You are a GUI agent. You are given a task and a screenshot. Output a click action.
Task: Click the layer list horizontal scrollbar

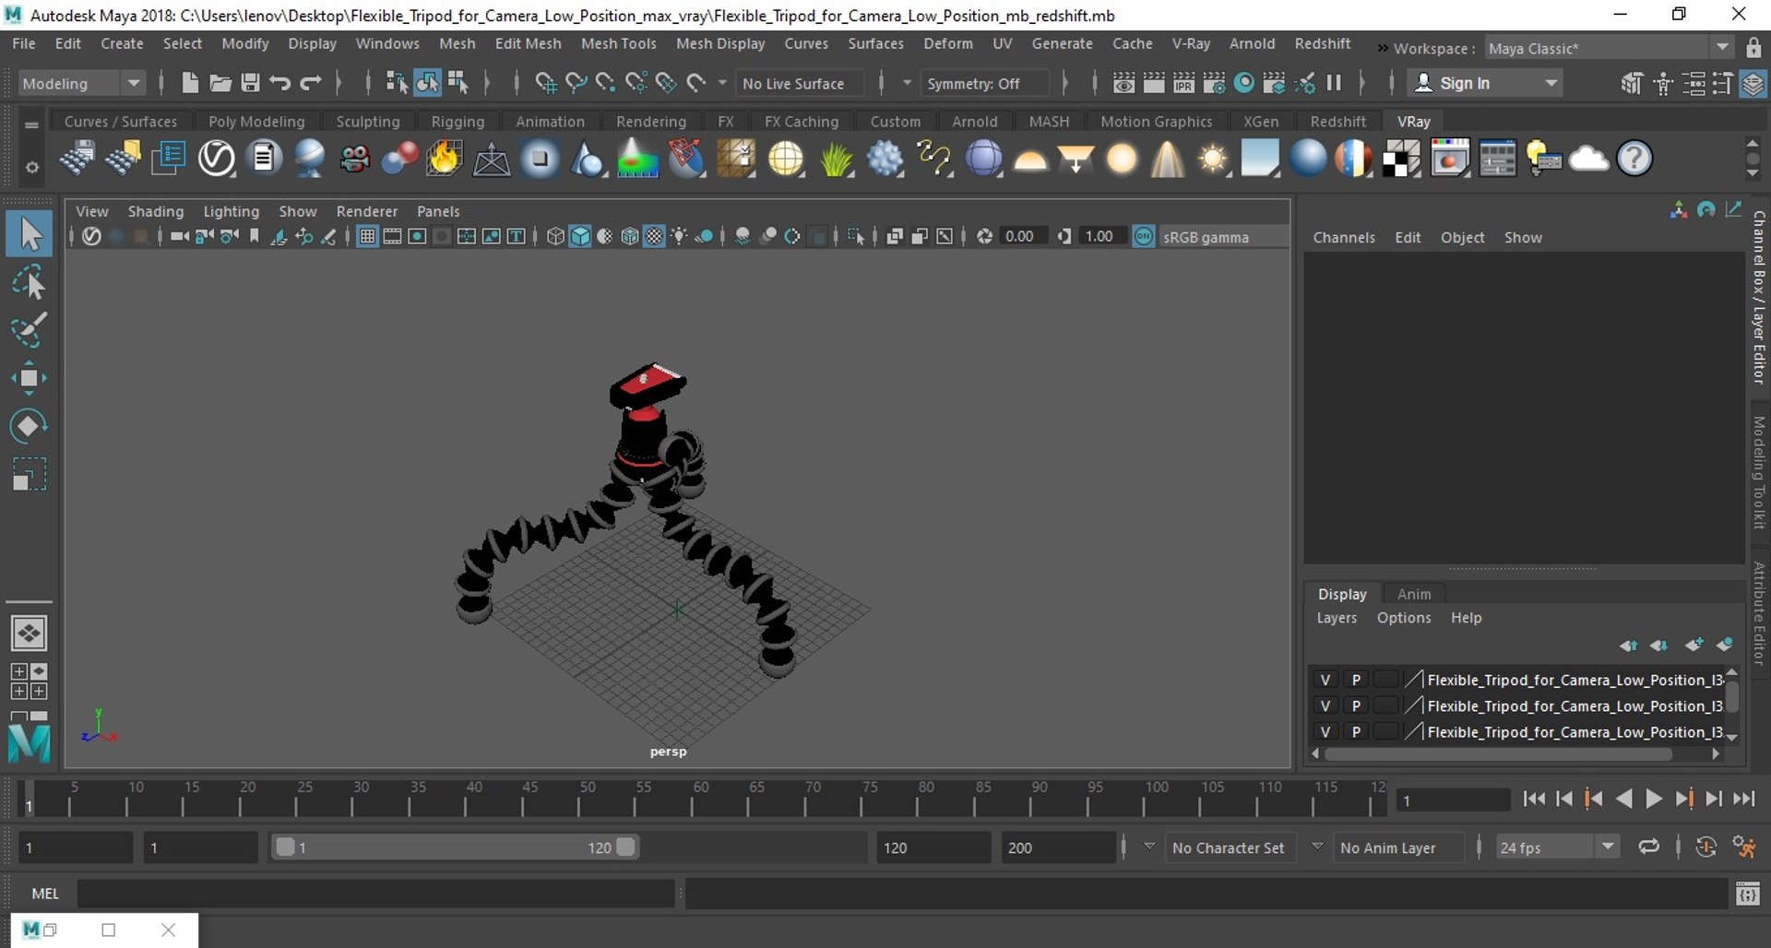1498,754
